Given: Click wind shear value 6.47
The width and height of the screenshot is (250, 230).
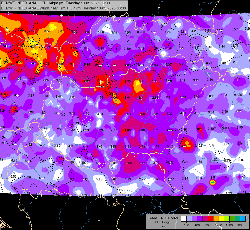Looking at the screenshot, I should [x=42, y=178].
